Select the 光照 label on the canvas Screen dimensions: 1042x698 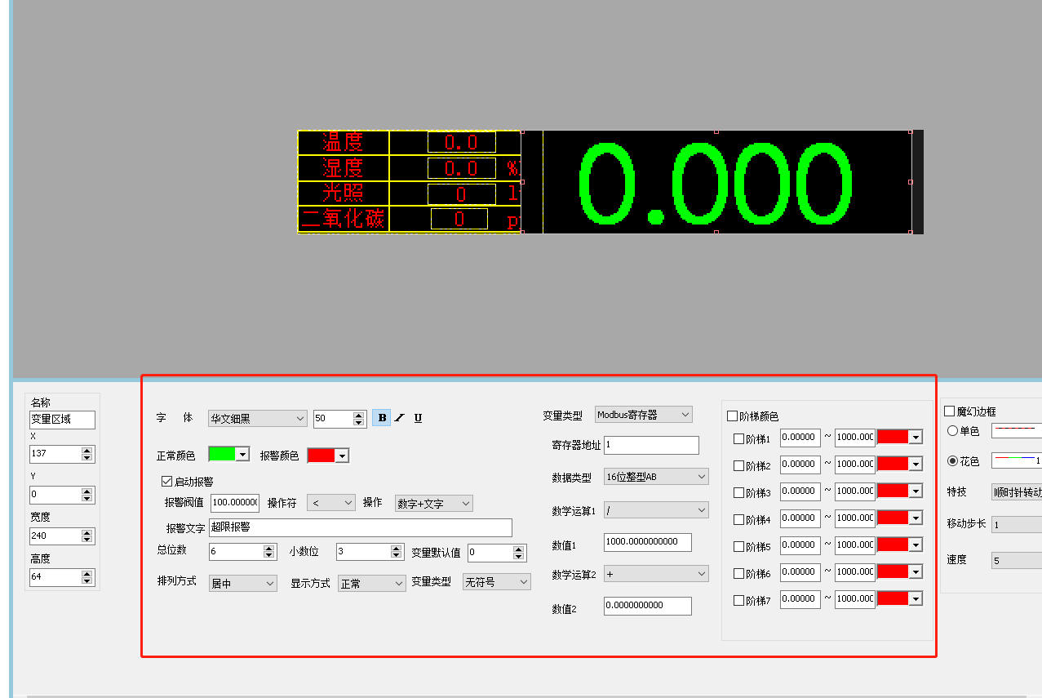343,193
